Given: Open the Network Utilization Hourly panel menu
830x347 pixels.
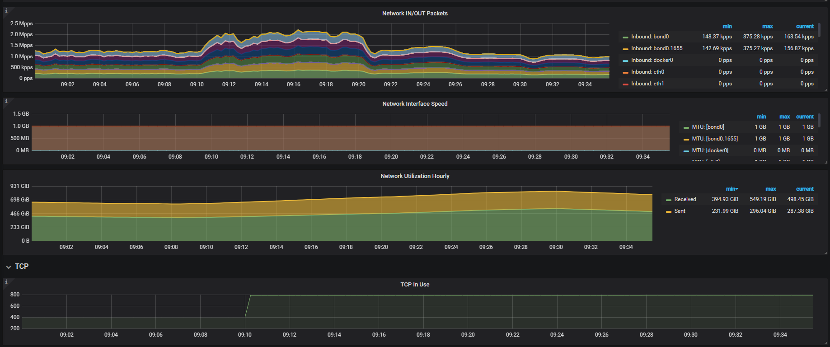Looking at the screenshot, I should (415, 176).
